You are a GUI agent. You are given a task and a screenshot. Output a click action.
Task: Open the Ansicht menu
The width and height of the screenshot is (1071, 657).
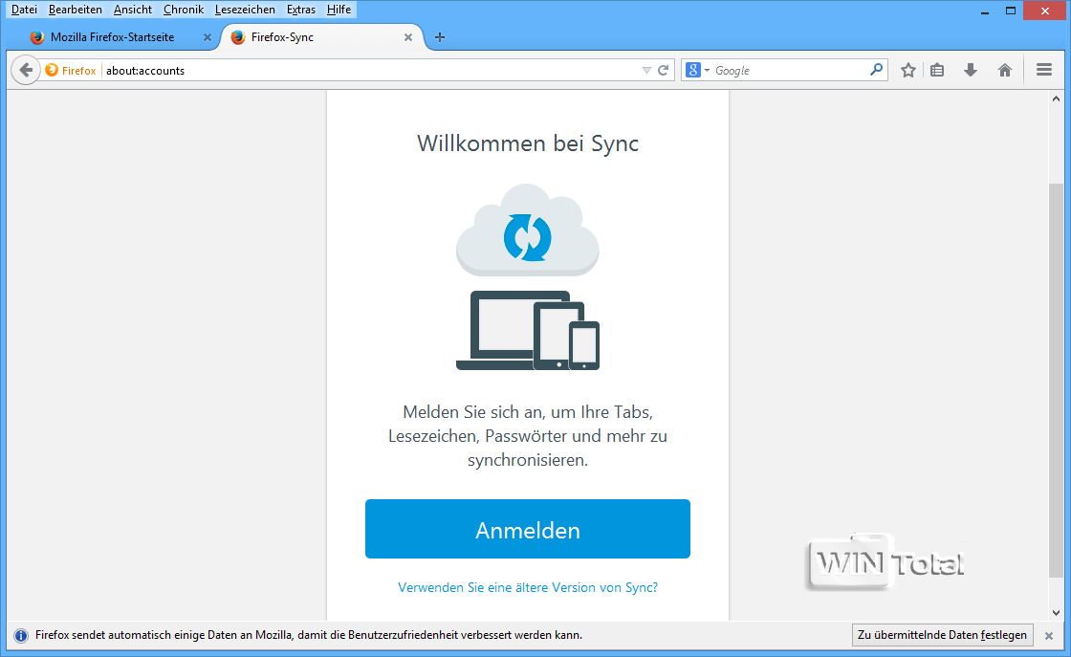133,10
